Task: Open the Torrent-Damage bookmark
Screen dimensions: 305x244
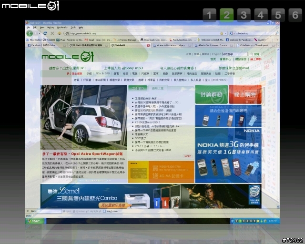Action: [x=126, y=40]
